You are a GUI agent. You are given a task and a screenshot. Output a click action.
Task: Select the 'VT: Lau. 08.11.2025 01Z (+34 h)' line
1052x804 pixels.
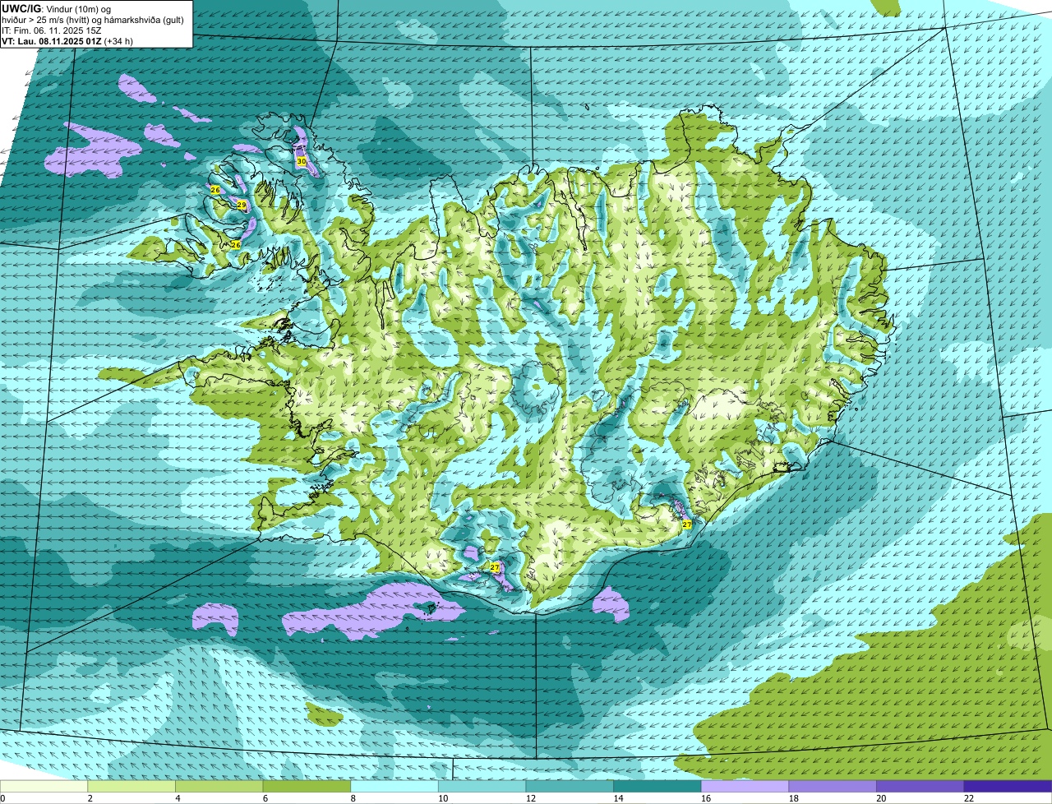[67, 40]
